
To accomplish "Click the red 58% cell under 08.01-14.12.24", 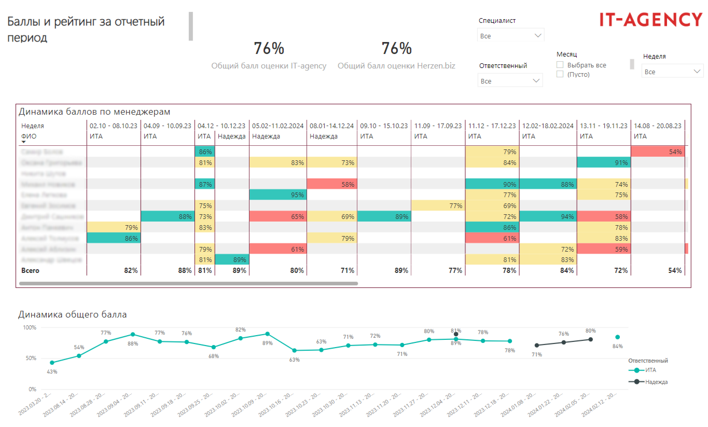I will pos(332,184).
